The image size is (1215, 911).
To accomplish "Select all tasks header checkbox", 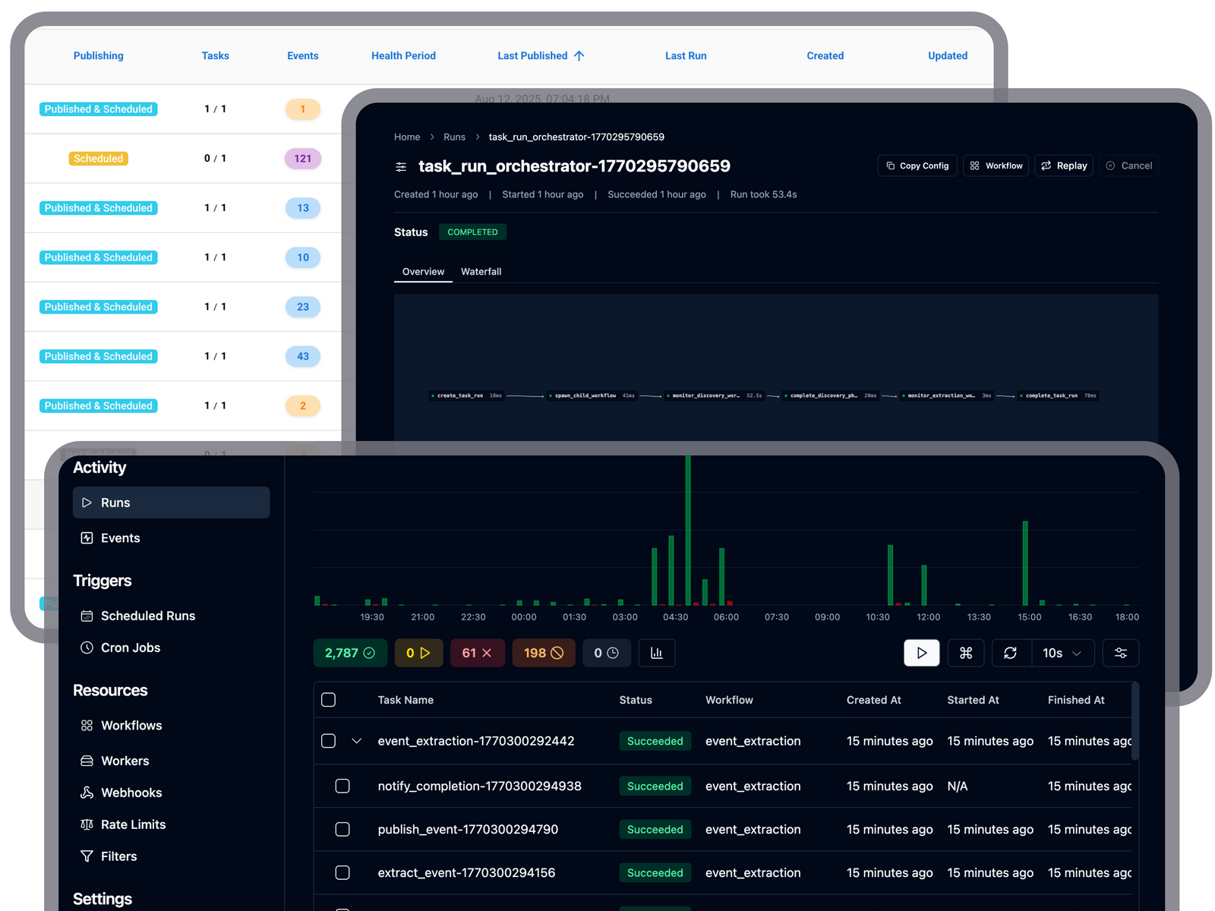I will pos(329,700).
